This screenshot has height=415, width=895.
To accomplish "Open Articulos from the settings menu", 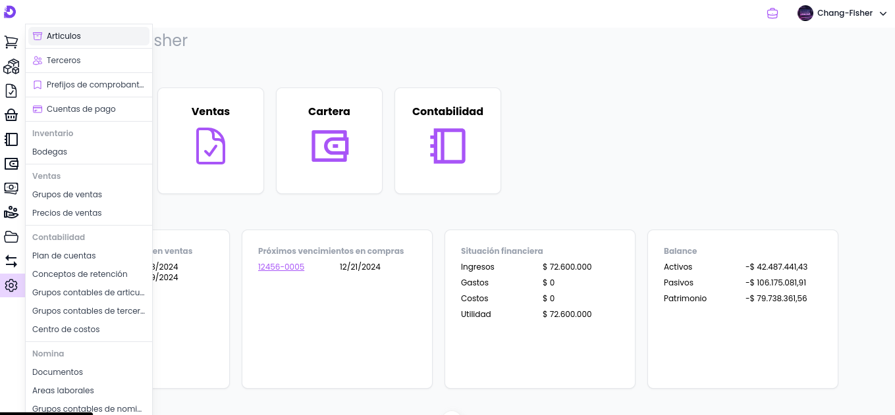I will 64,36.
